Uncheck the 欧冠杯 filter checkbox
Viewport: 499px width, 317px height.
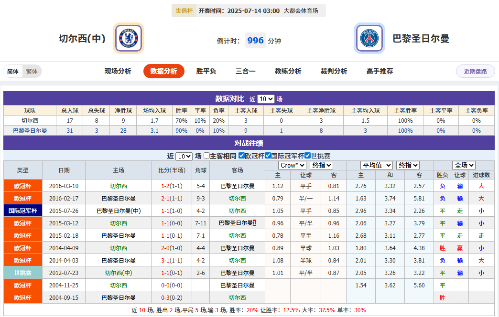[x=241, y=156]
